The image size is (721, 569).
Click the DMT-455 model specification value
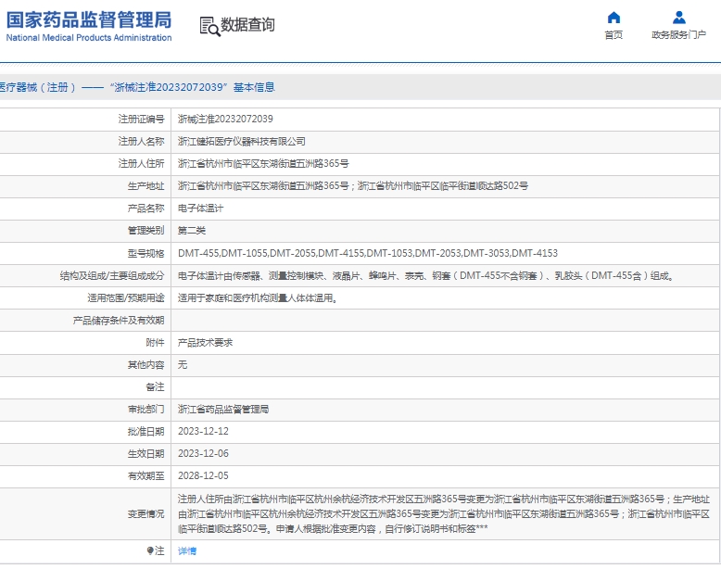(368, 253)
